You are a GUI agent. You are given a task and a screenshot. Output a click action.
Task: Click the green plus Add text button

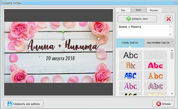click(137, 19)
